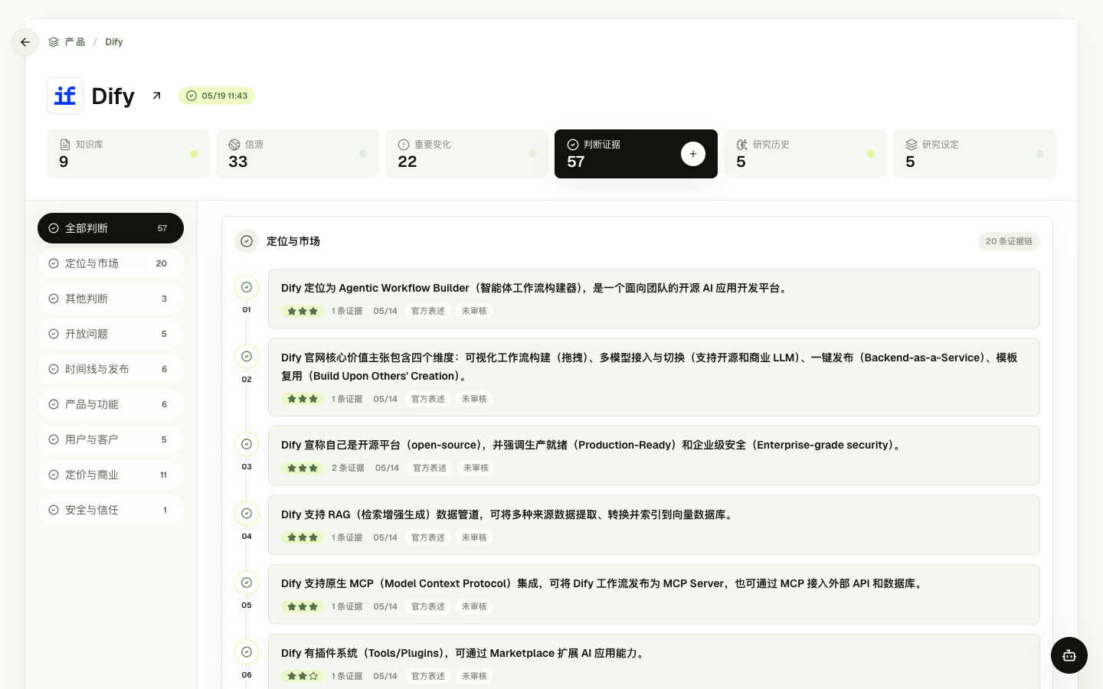Open the RAG 数据管道 judgment card
The height and width of the screenshot is (689, 1103).
[x=654, y=525]
